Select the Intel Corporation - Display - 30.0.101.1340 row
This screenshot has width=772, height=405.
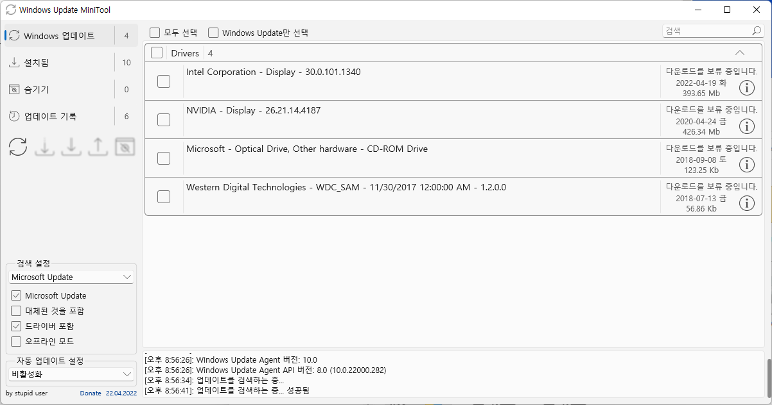[x=453, y=81]
